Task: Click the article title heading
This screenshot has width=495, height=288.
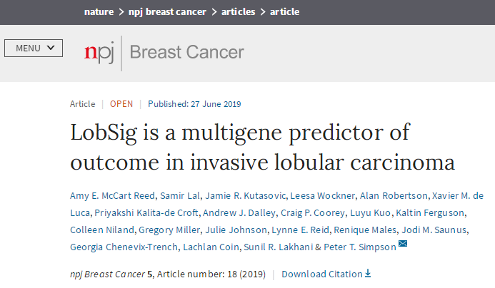Action: 262,148
